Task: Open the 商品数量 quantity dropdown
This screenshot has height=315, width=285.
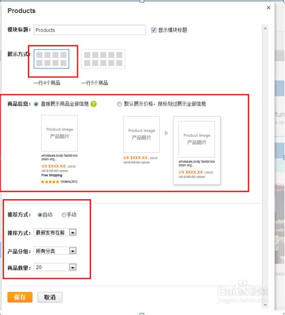Action: click(55, 267)
